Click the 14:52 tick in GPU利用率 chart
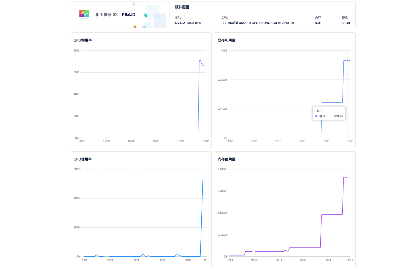Screen dimensions: 418x267 82,141
